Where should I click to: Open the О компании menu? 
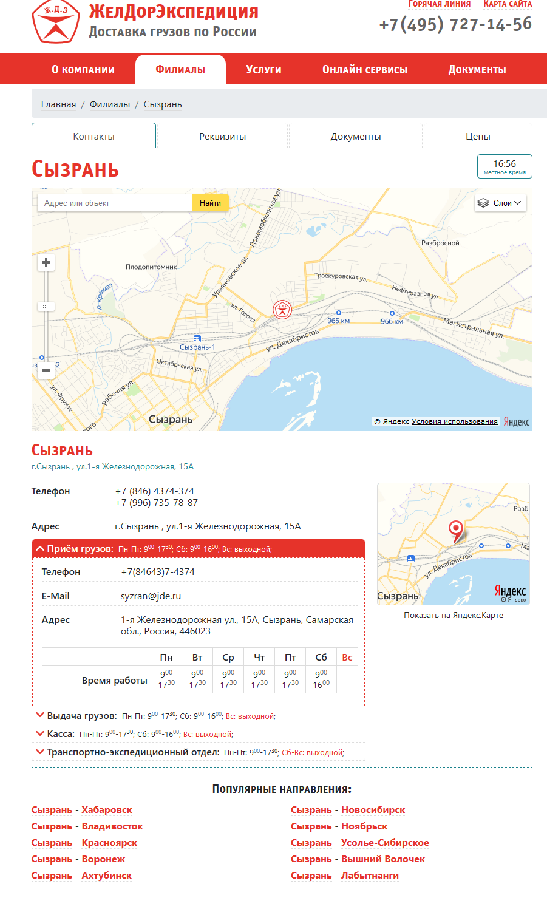tap(83, 69)
